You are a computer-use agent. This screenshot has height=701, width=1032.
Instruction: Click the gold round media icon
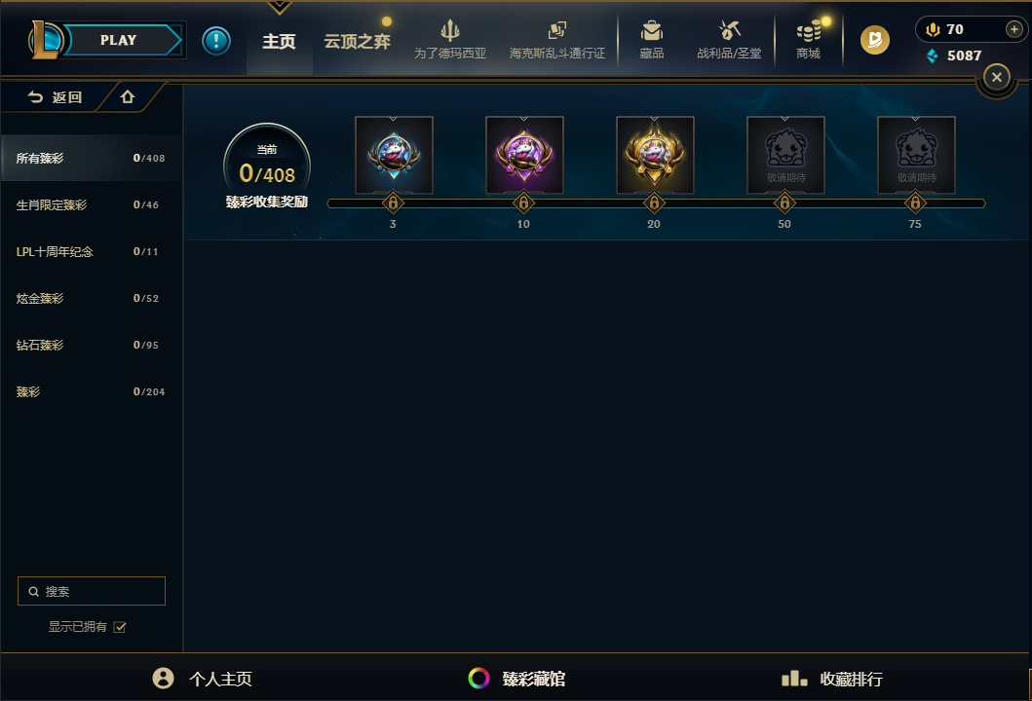coord(875,40)
